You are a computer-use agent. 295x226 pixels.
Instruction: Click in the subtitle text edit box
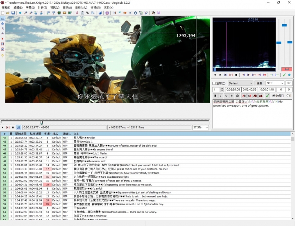(x=252, y=114)
